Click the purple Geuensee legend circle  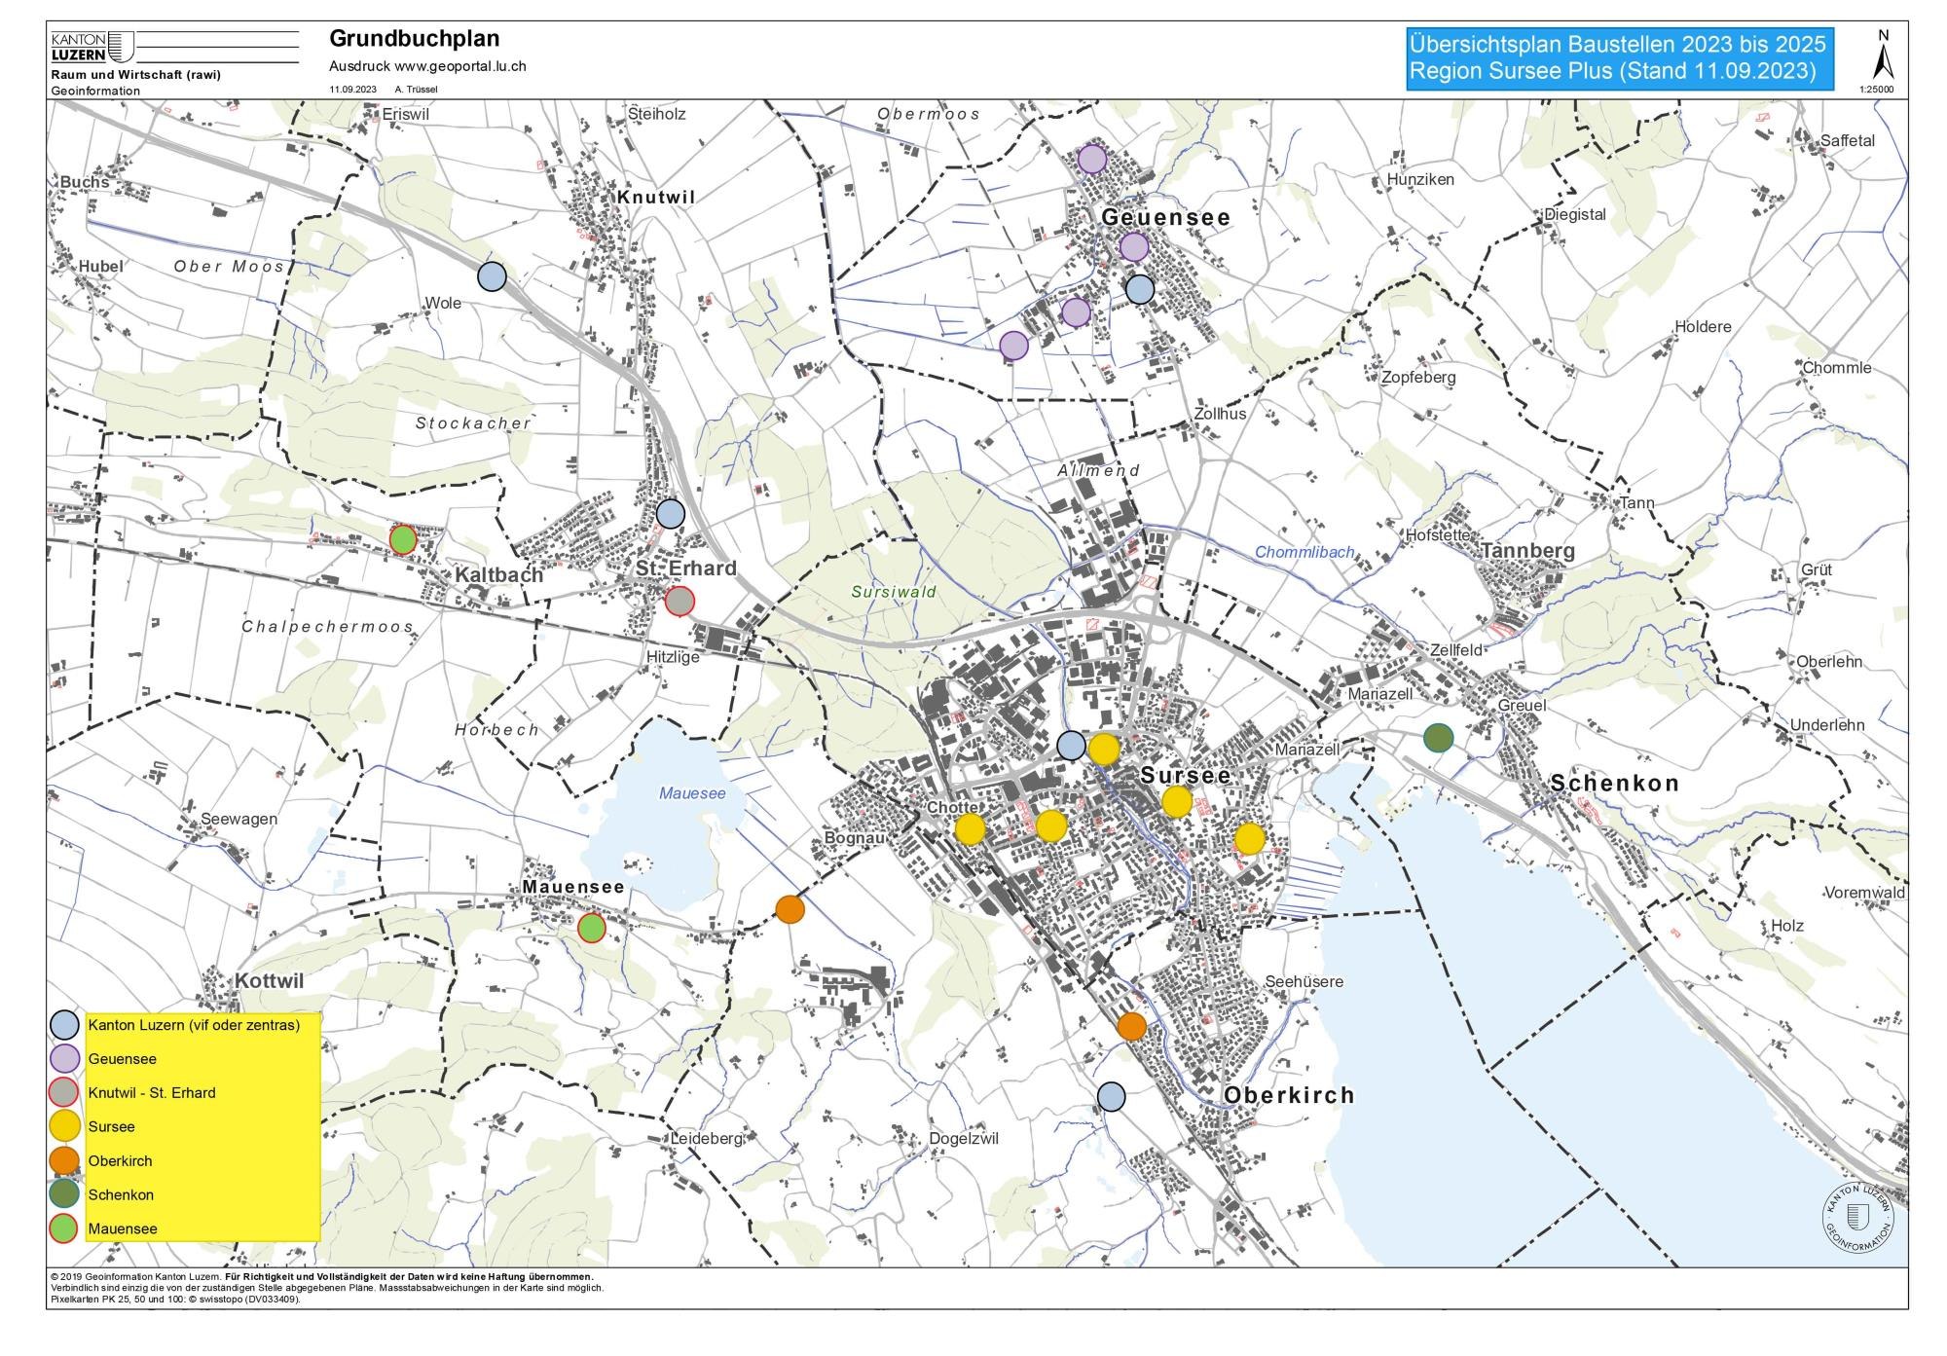(x=64, y=1058)
